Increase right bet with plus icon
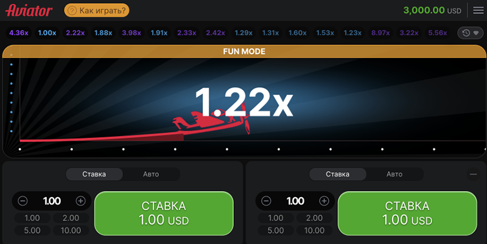This screenshot has height=244, width=487. [x=324, y=201]
